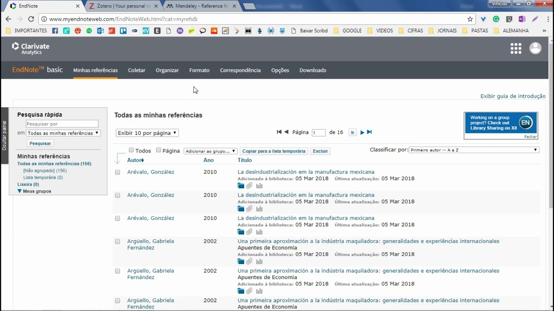
Task: Click paperclip icon of first Argüello reference
Action: tap(249, 261)
